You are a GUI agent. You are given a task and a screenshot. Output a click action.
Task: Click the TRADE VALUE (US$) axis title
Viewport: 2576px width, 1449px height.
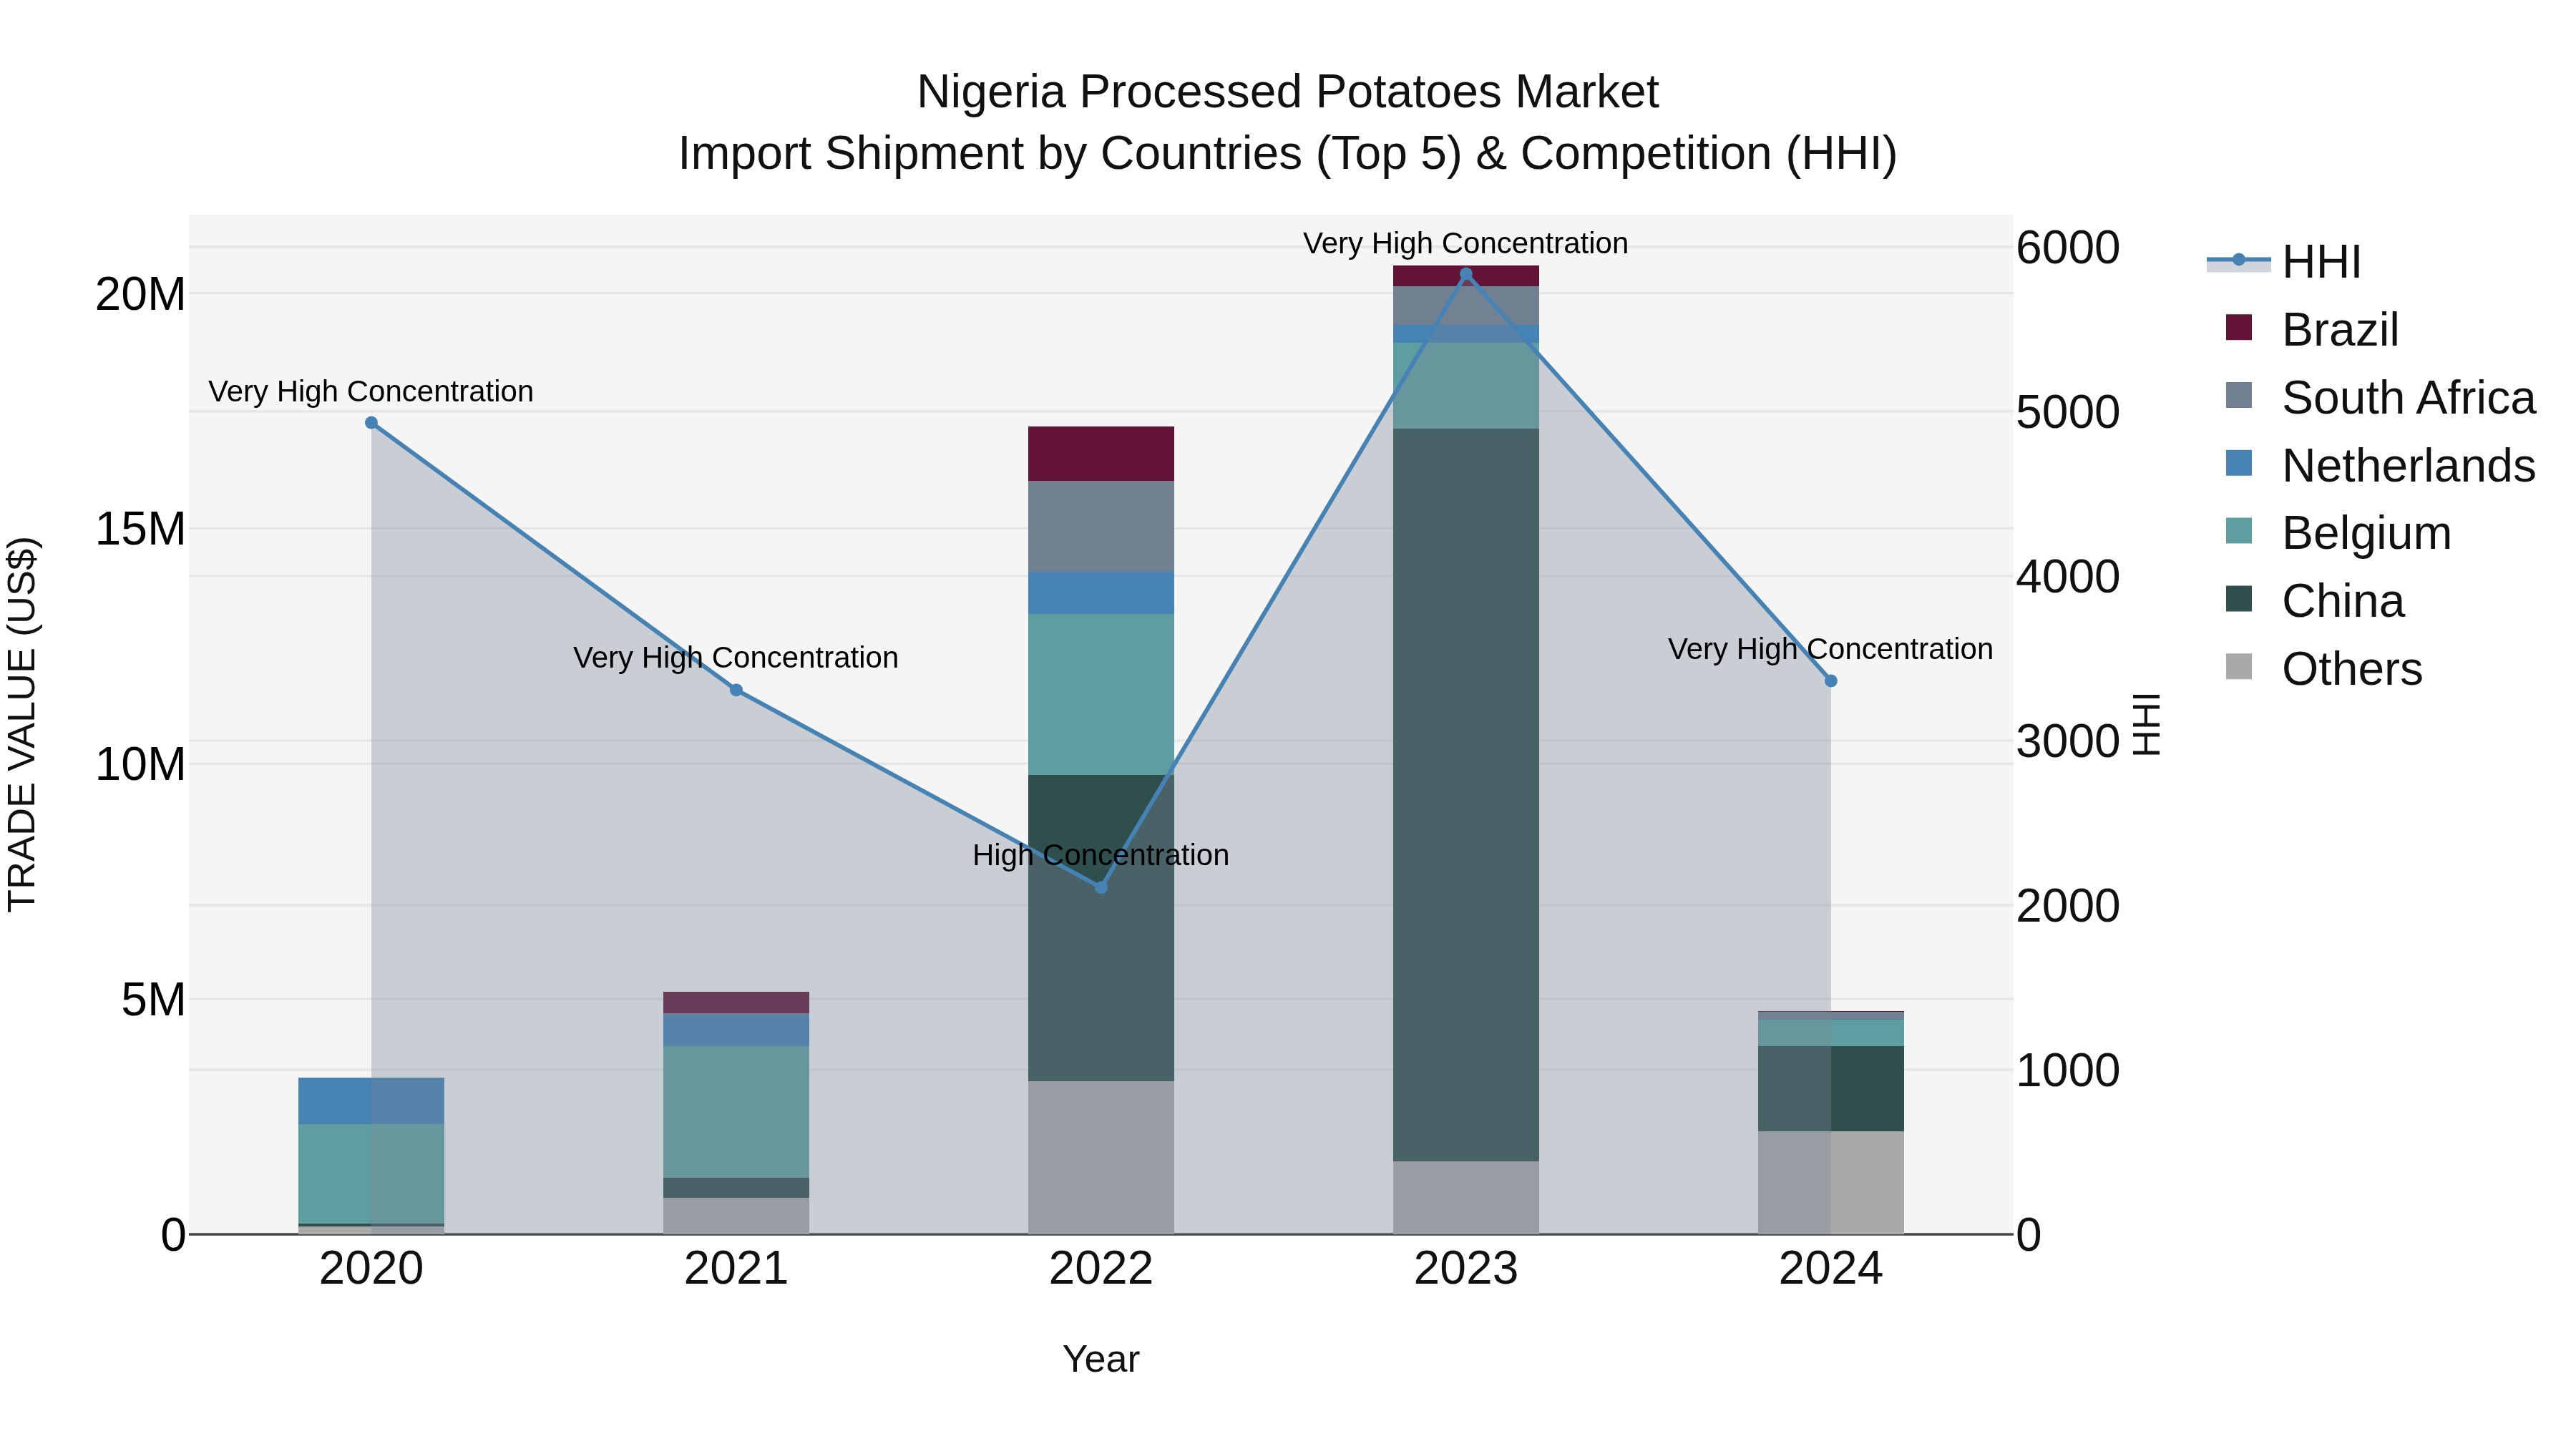22,724
